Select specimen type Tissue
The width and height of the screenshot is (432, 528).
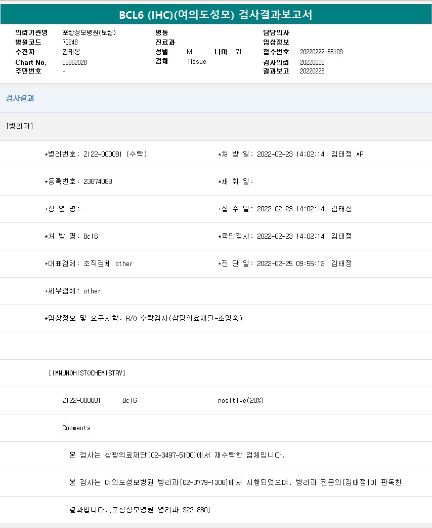196,62
